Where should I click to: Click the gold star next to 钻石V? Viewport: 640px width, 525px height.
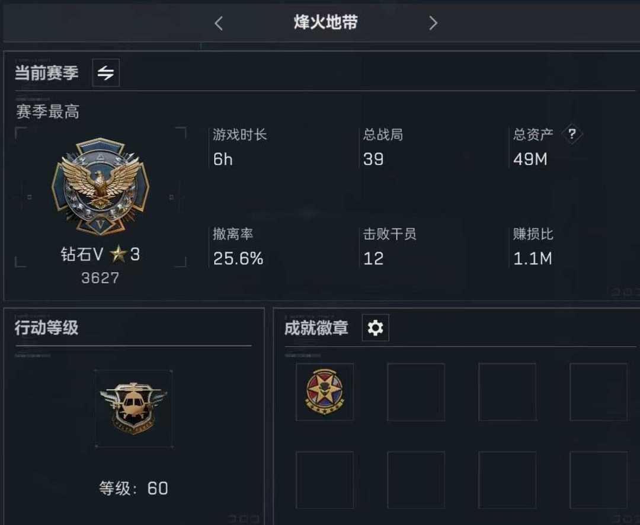click(119, 254)
